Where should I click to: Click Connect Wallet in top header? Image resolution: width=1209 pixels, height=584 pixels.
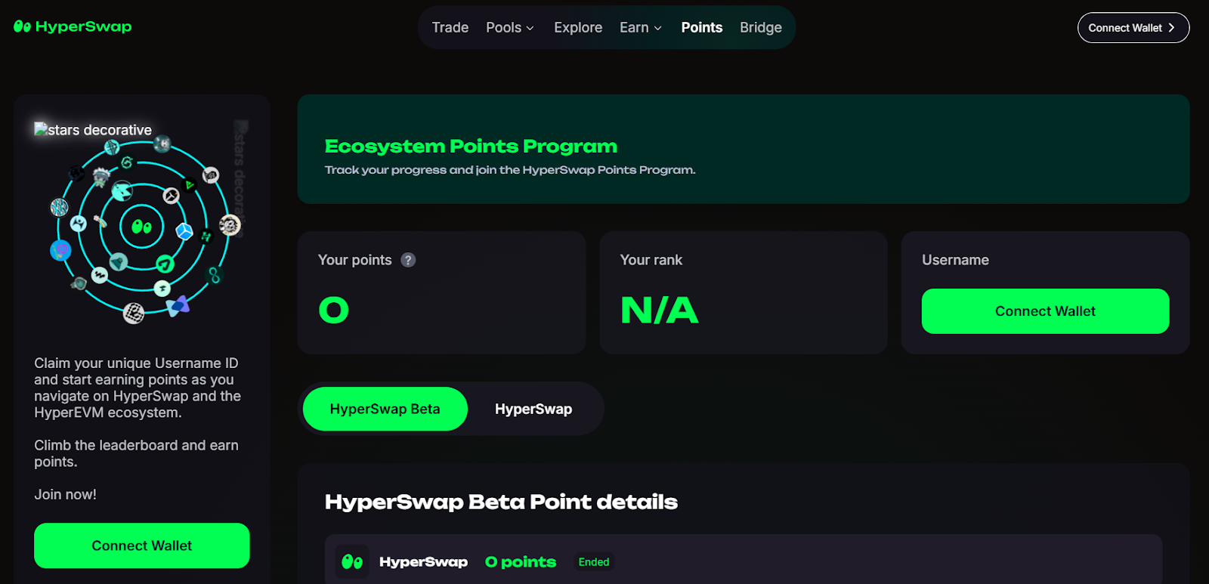click(x=1133, y=28)
